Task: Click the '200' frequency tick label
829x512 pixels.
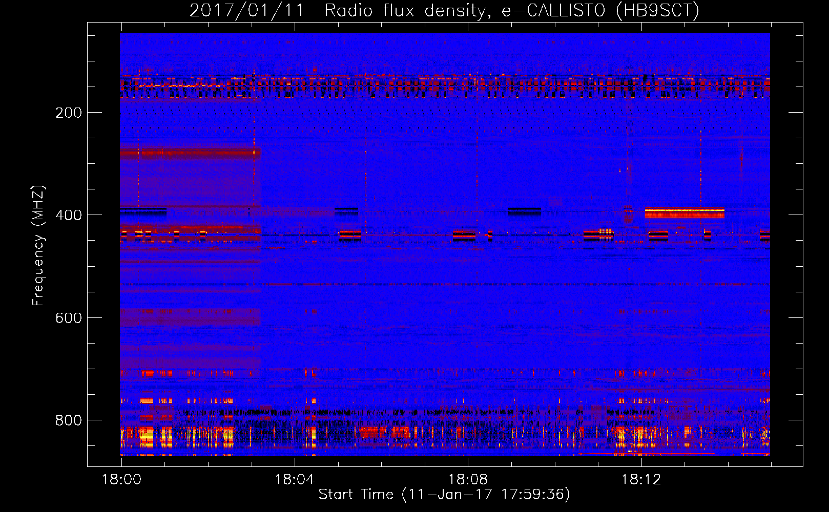Action: [x=69, y=113]
